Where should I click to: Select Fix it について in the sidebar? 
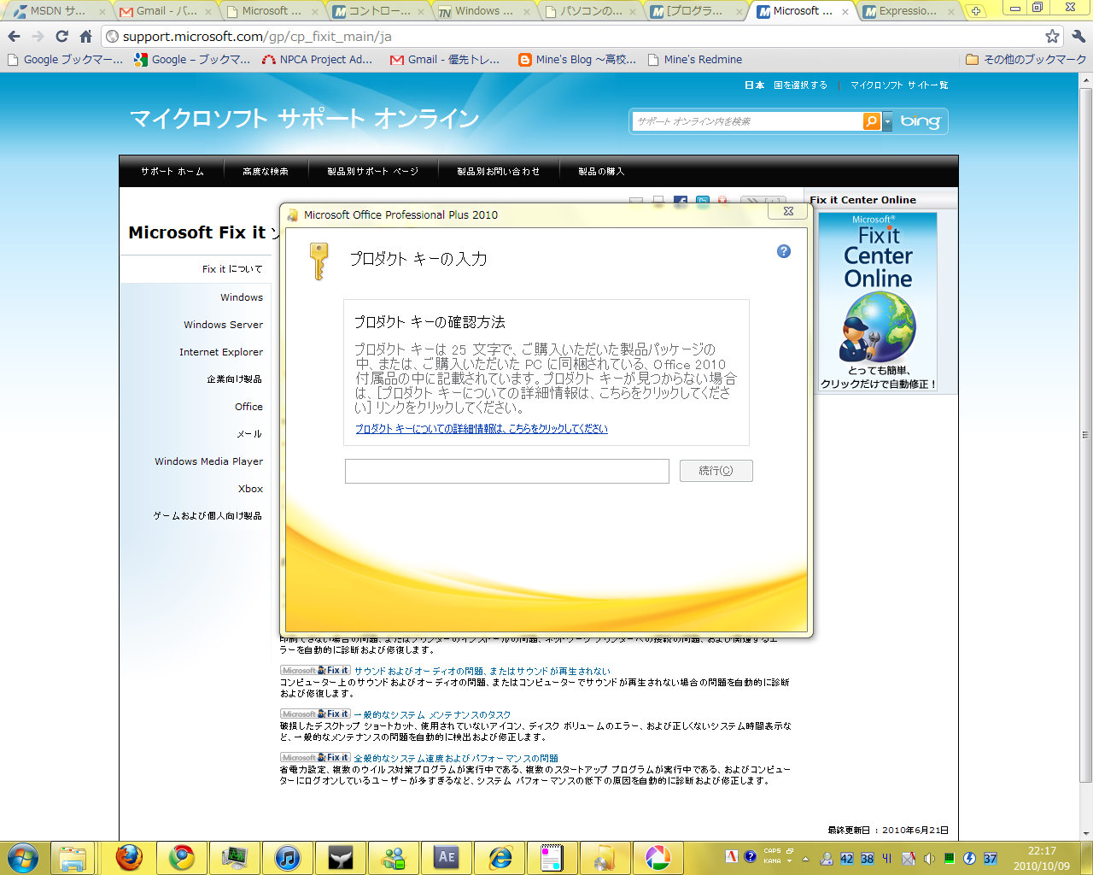(x=232, y=269)
